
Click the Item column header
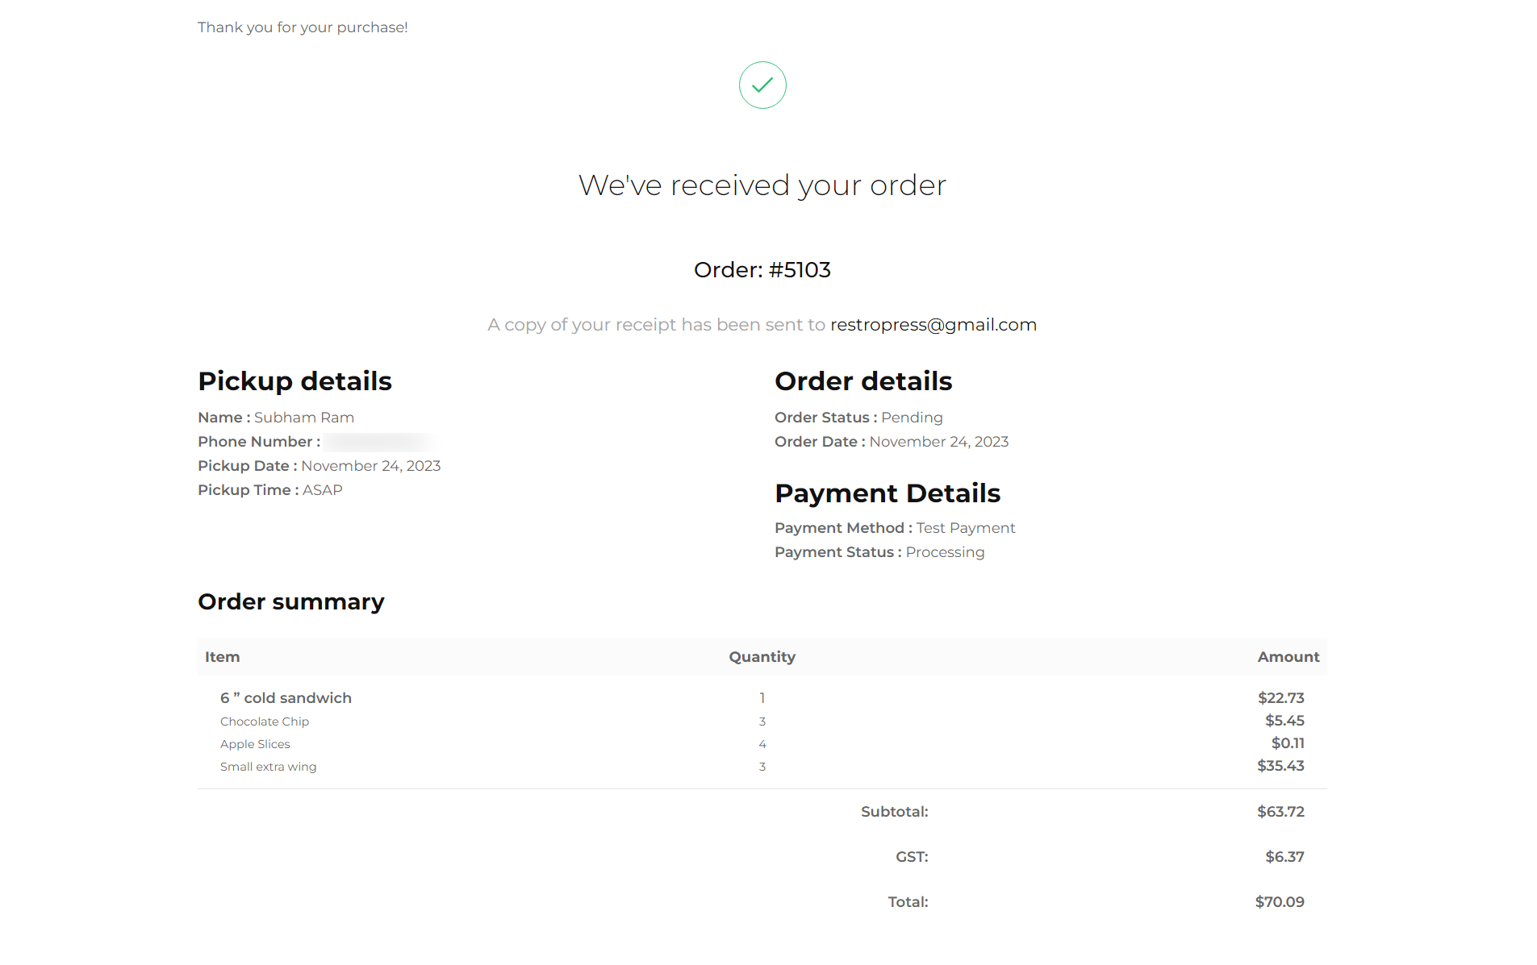click(222, 657)
